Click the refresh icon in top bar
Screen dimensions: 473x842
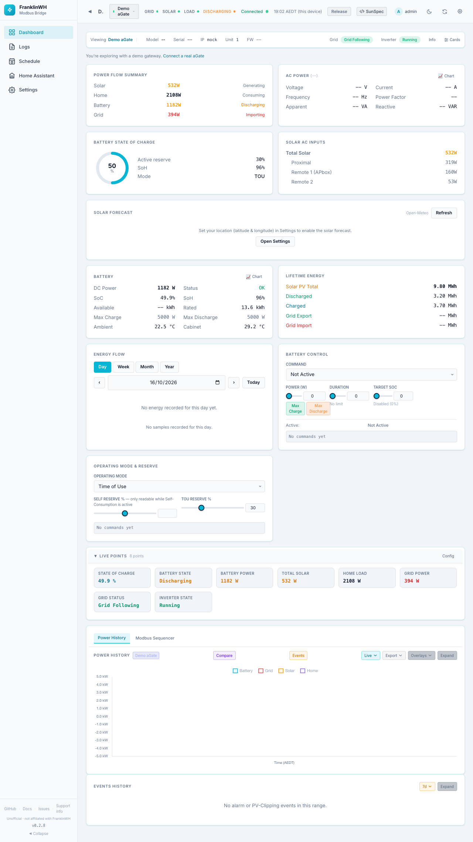pos(445,11)
